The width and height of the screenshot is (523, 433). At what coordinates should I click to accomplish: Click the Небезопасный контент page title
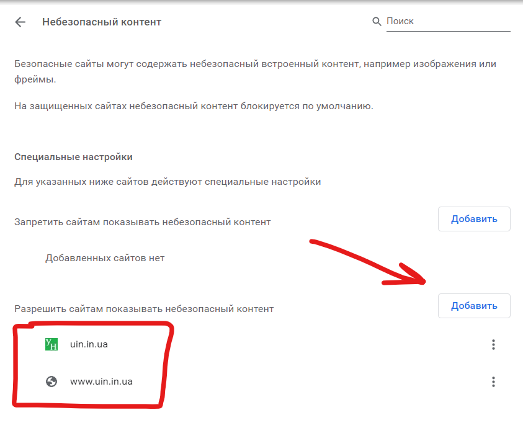(x=102, y=22)
